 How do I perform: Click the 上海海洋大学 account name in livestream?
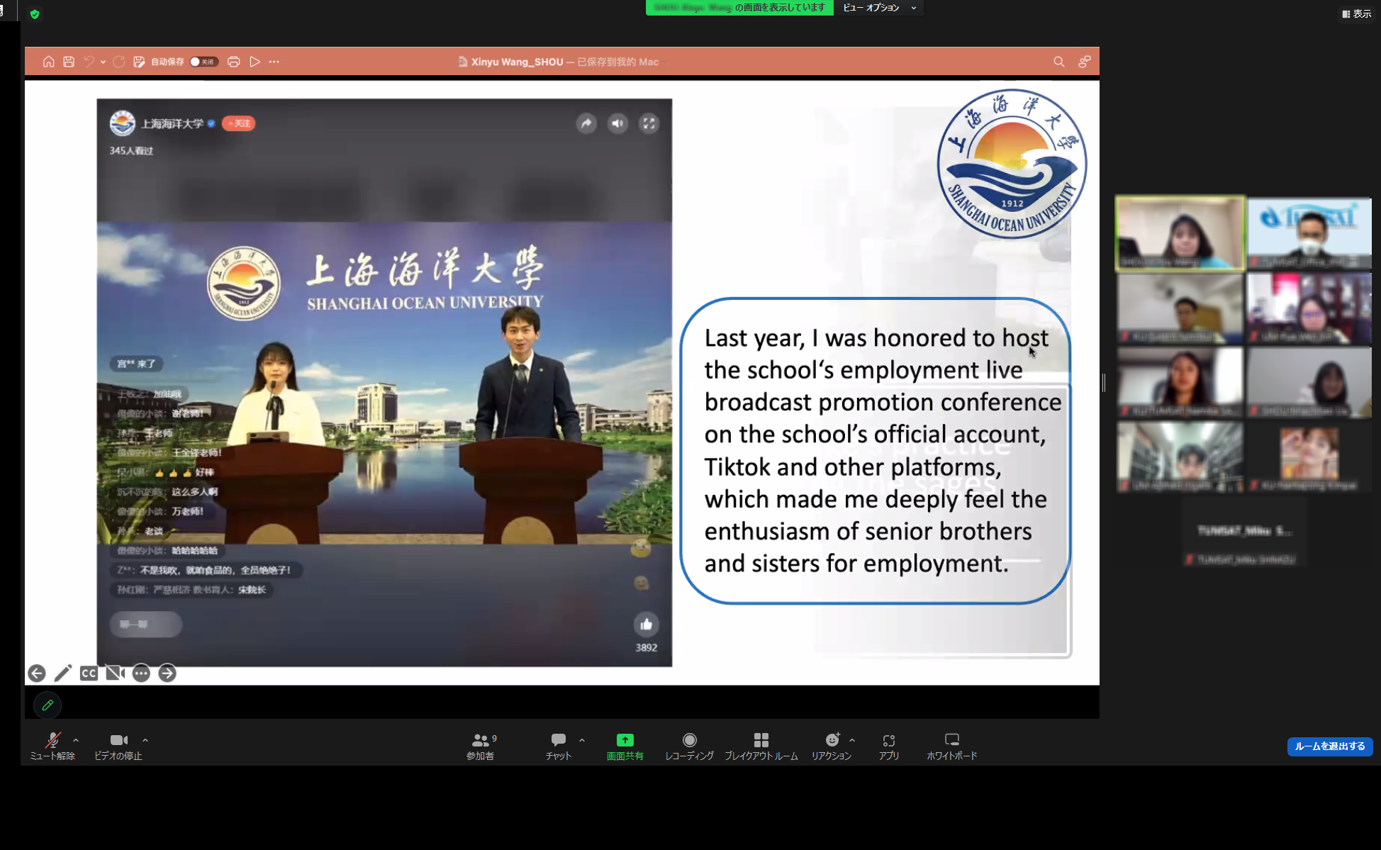(172, 123)
